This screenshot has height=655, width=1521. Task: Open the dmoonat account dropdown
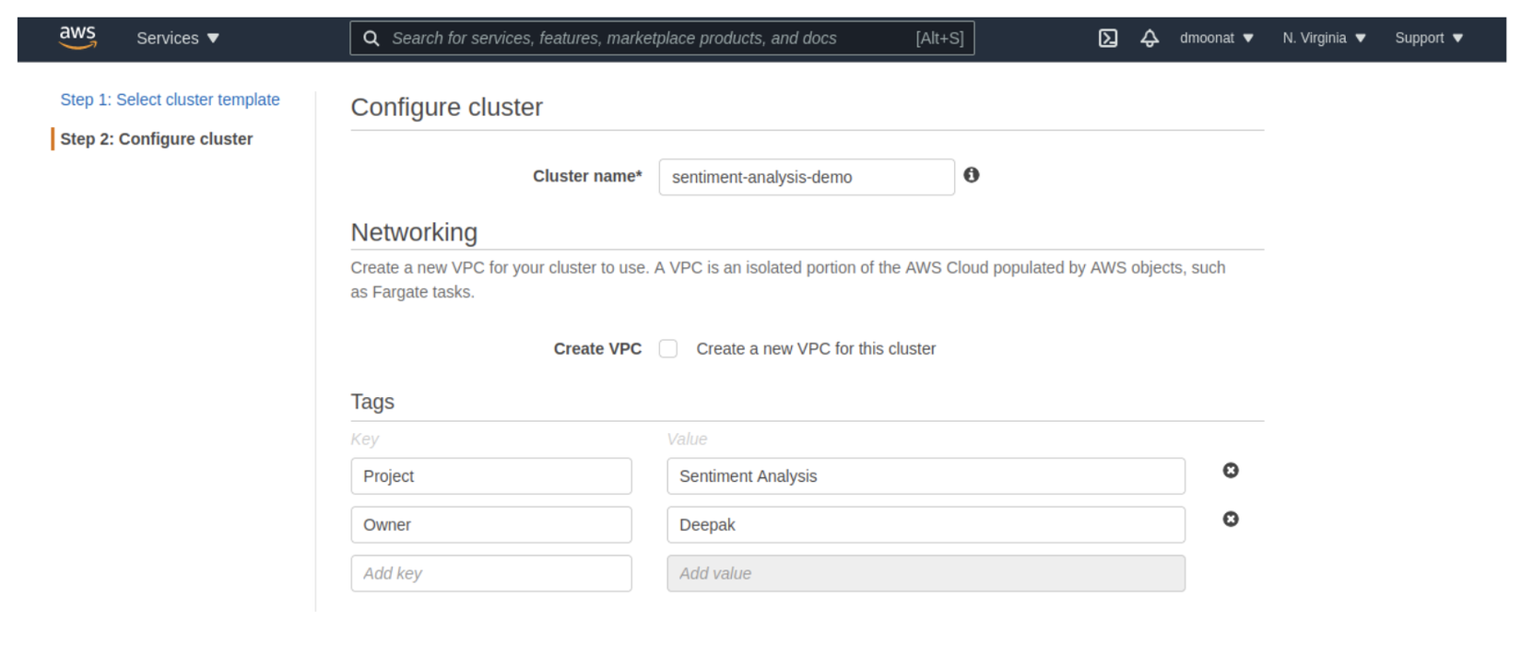tap(1216, 38)
